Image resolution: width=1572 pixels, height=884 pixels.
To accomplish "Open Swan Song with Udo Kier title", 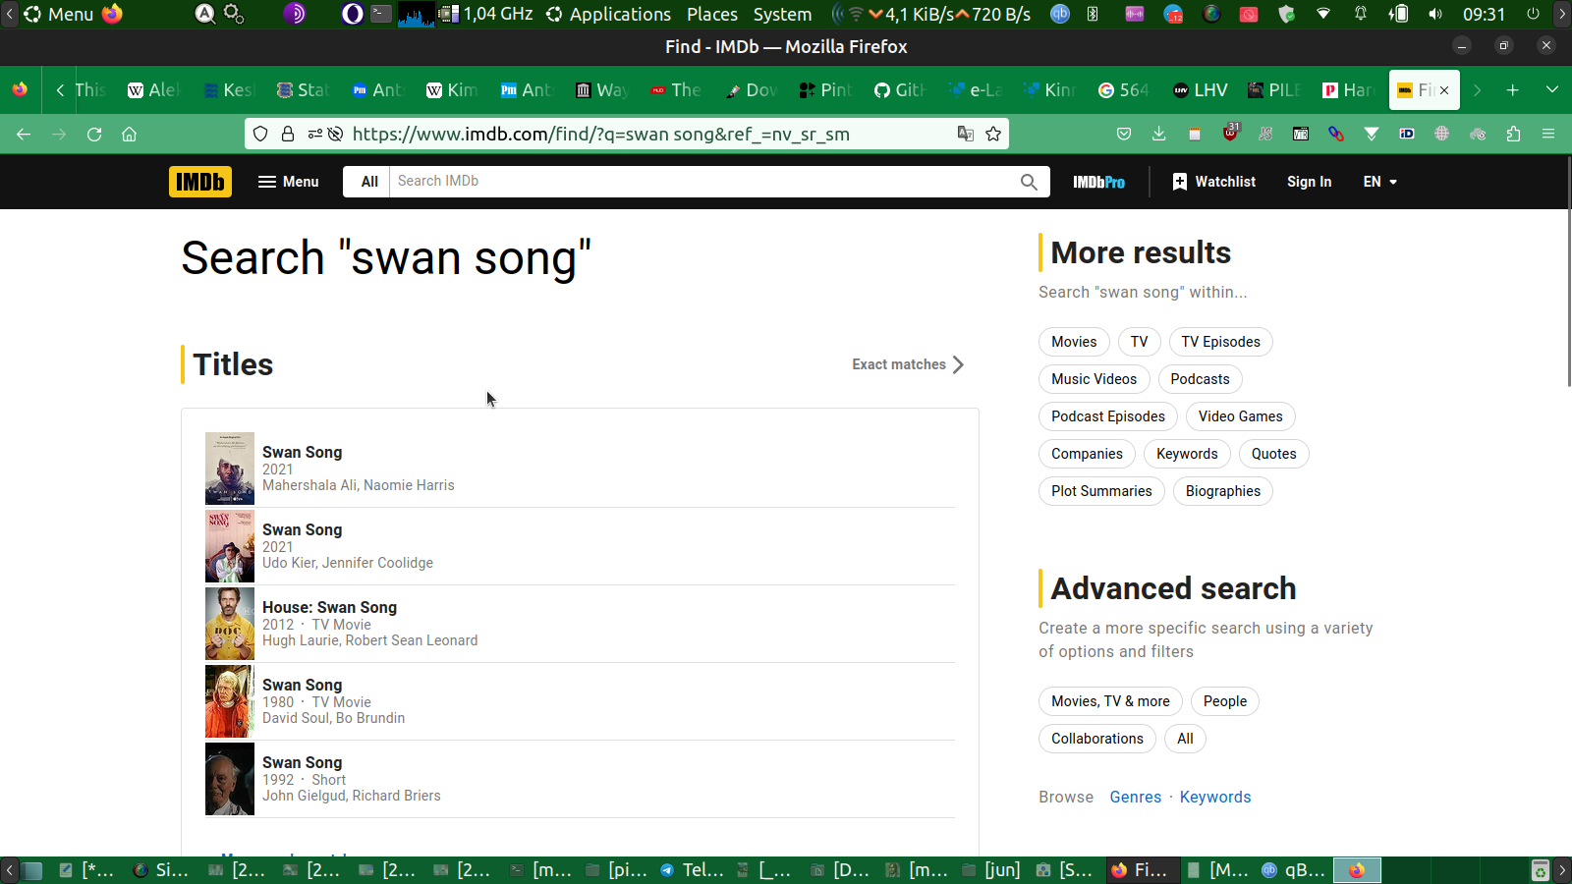I will 302,529.
